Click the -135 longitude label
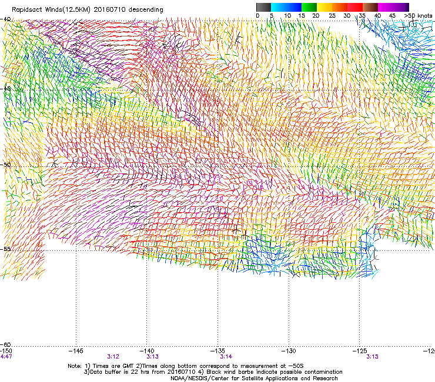 [217, 351]
